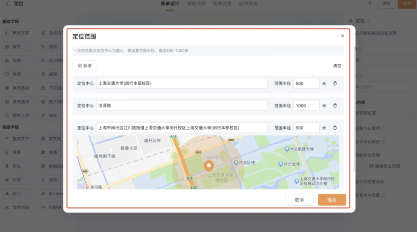417x232 pixels.
Task: Click the orange map location pin
Action: click(x=209, y=166)
